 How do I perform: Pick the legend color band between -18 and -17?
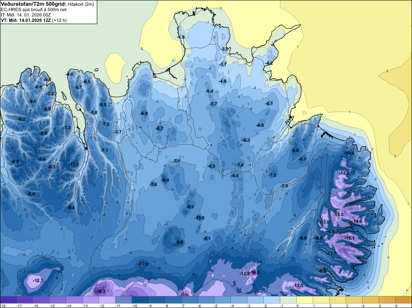coord(8,300)
